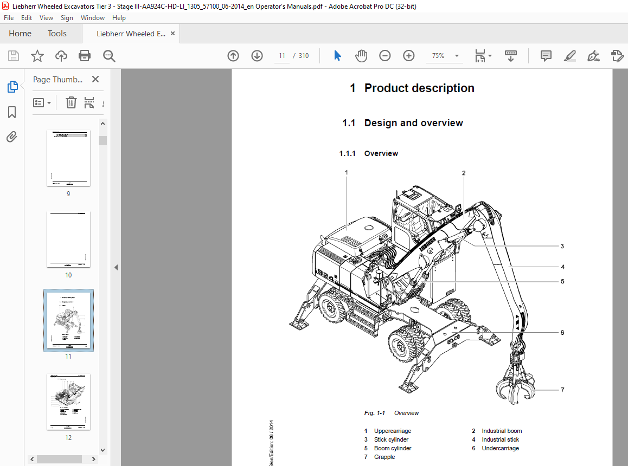Select page 9 thumbnail
Viewport: 628px width, 466px height.
pos(68,158)
